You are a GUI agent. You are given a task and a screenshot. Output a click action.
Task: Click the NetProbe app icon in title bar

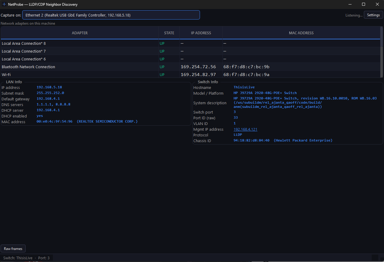[x=4, y=4]
